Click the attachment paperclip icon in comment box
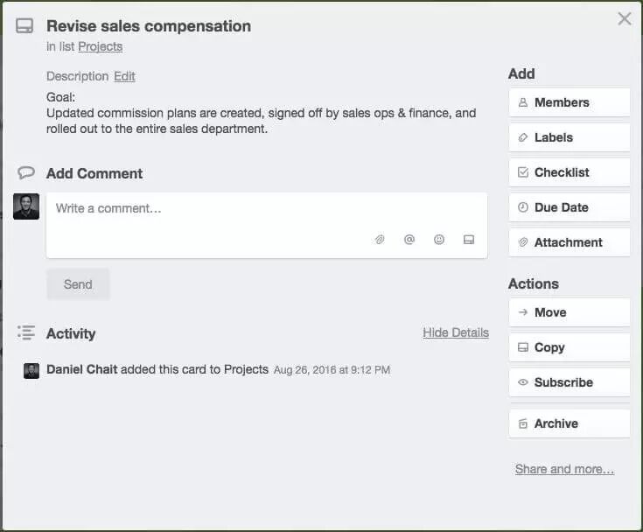Screen dimensions: 643x532 [x=380, y=240]
